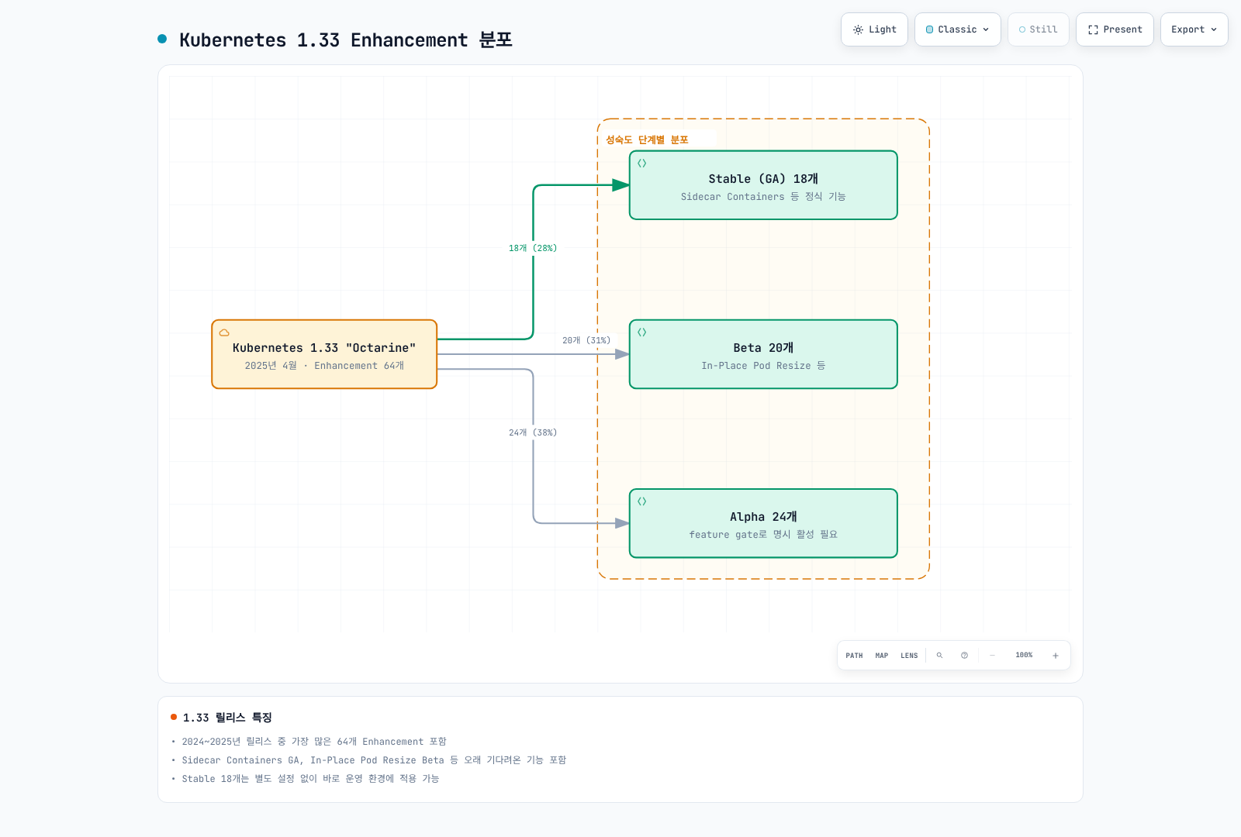1241x837 pixels.
Task: Select the Stable (GA) 18개 node
Action: tap(763, 185)
